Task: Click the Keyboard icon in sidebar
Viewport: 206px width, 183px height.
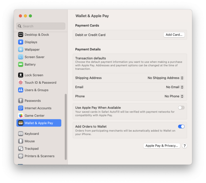Action: [x=21, y=134]
